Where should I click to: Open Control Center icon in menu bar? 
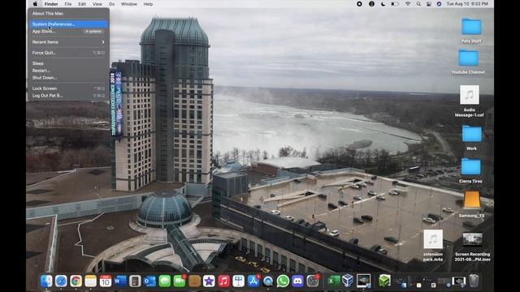(x=429, y=4)
